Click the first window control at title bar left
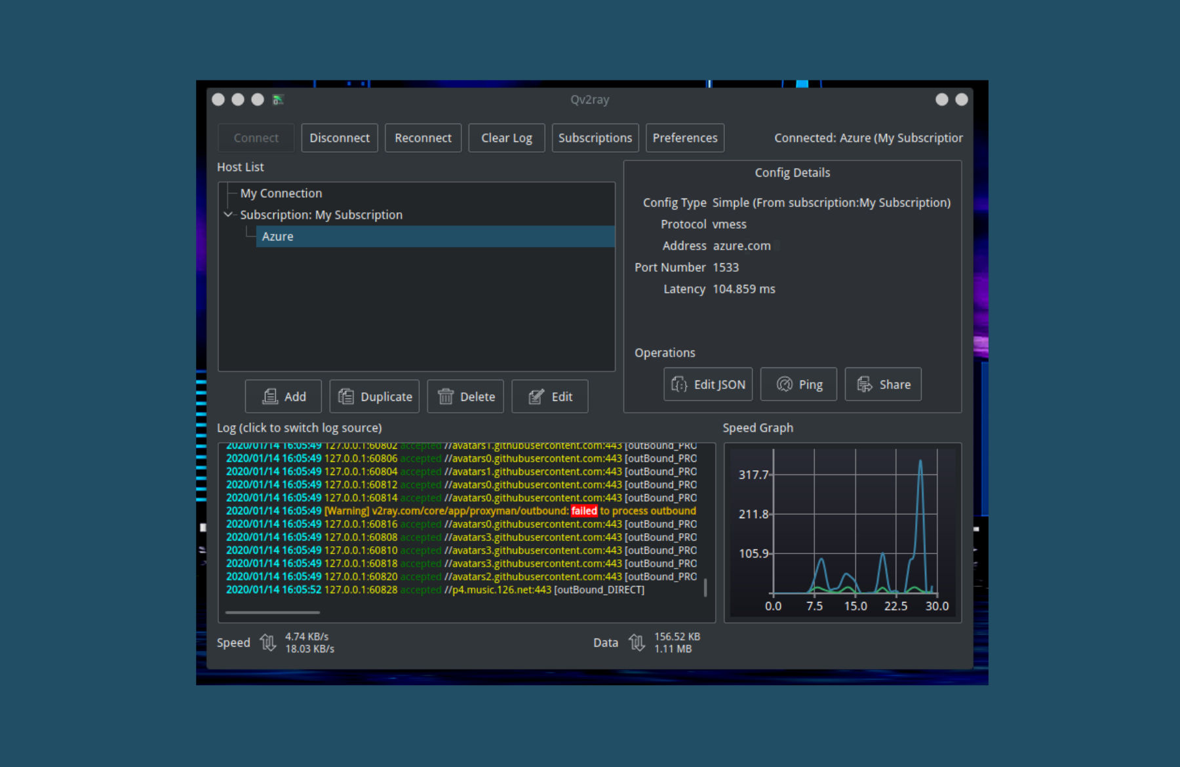Viewport: 1180px width, 767px height. (x=218, y=100)
